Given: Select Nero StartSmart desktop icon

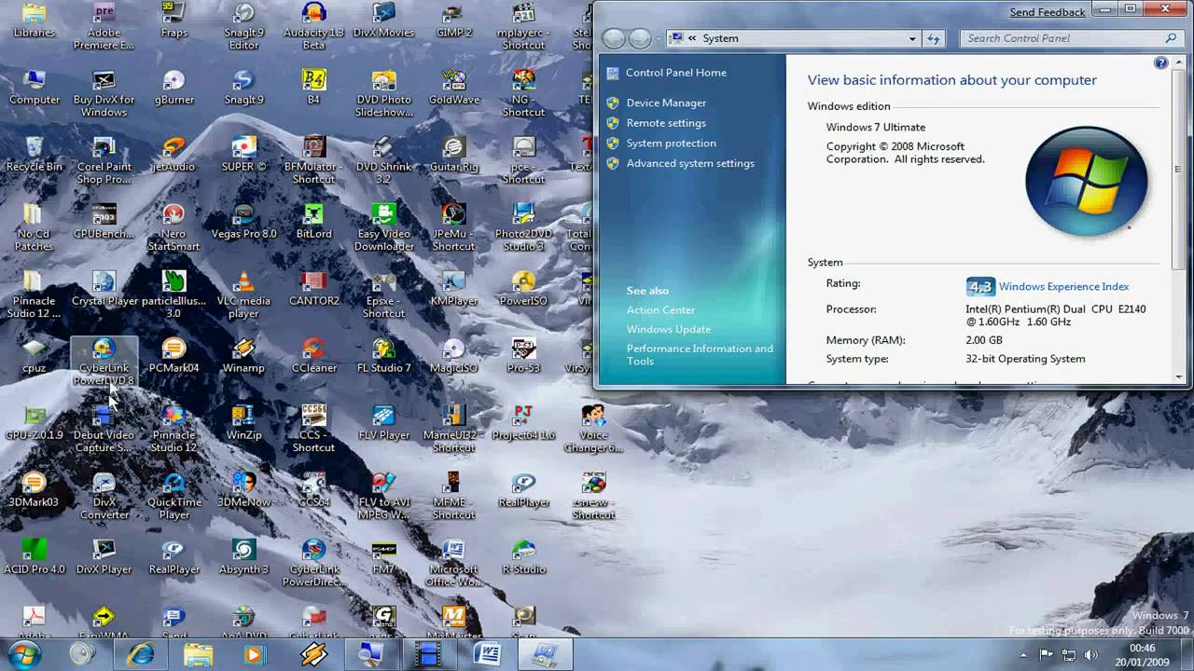Looking at the screenshot, I should pos(174,227).
